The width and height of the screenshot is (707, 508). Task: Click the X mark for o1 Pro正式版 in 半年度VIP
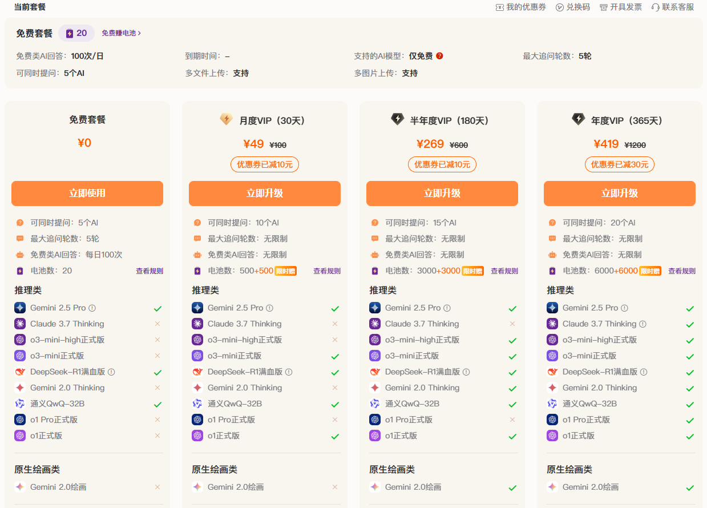click(x=512, y=420)
